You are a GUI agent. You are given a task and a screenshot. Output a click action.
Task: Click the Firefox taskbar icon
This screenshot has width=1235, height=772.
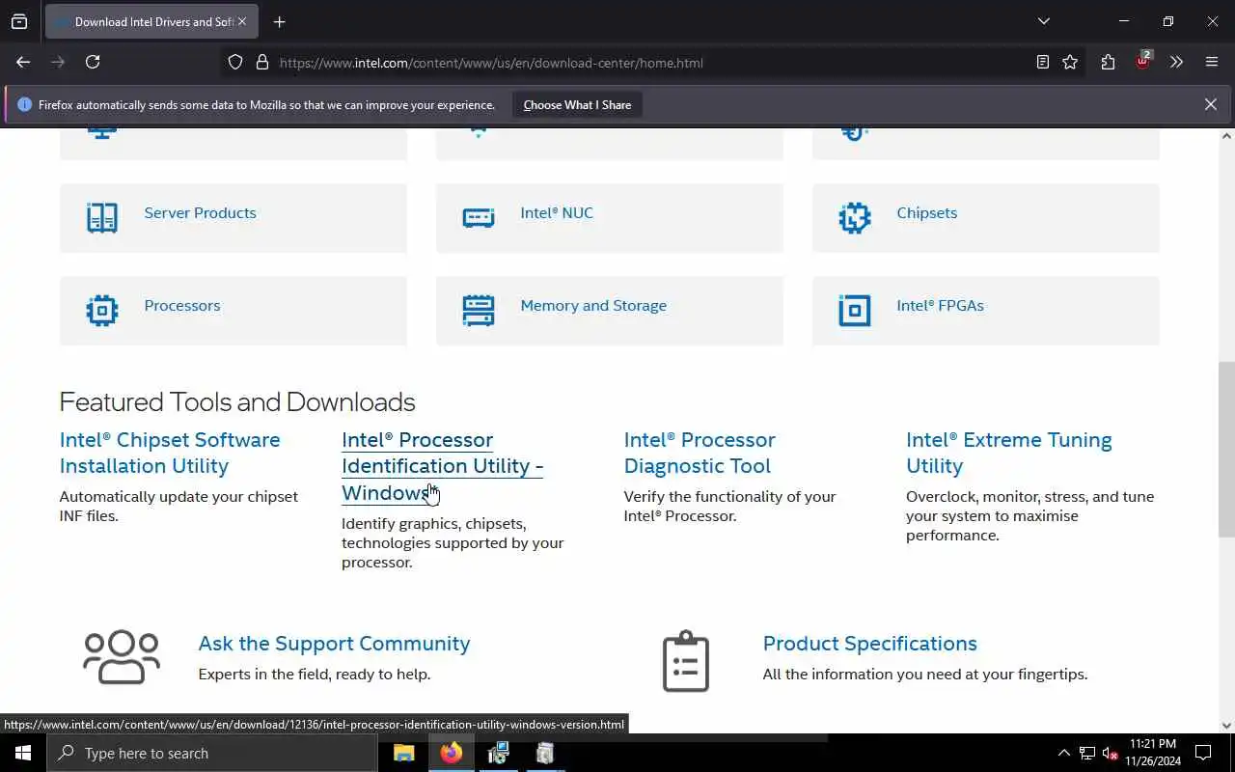[x=451, y=753]
